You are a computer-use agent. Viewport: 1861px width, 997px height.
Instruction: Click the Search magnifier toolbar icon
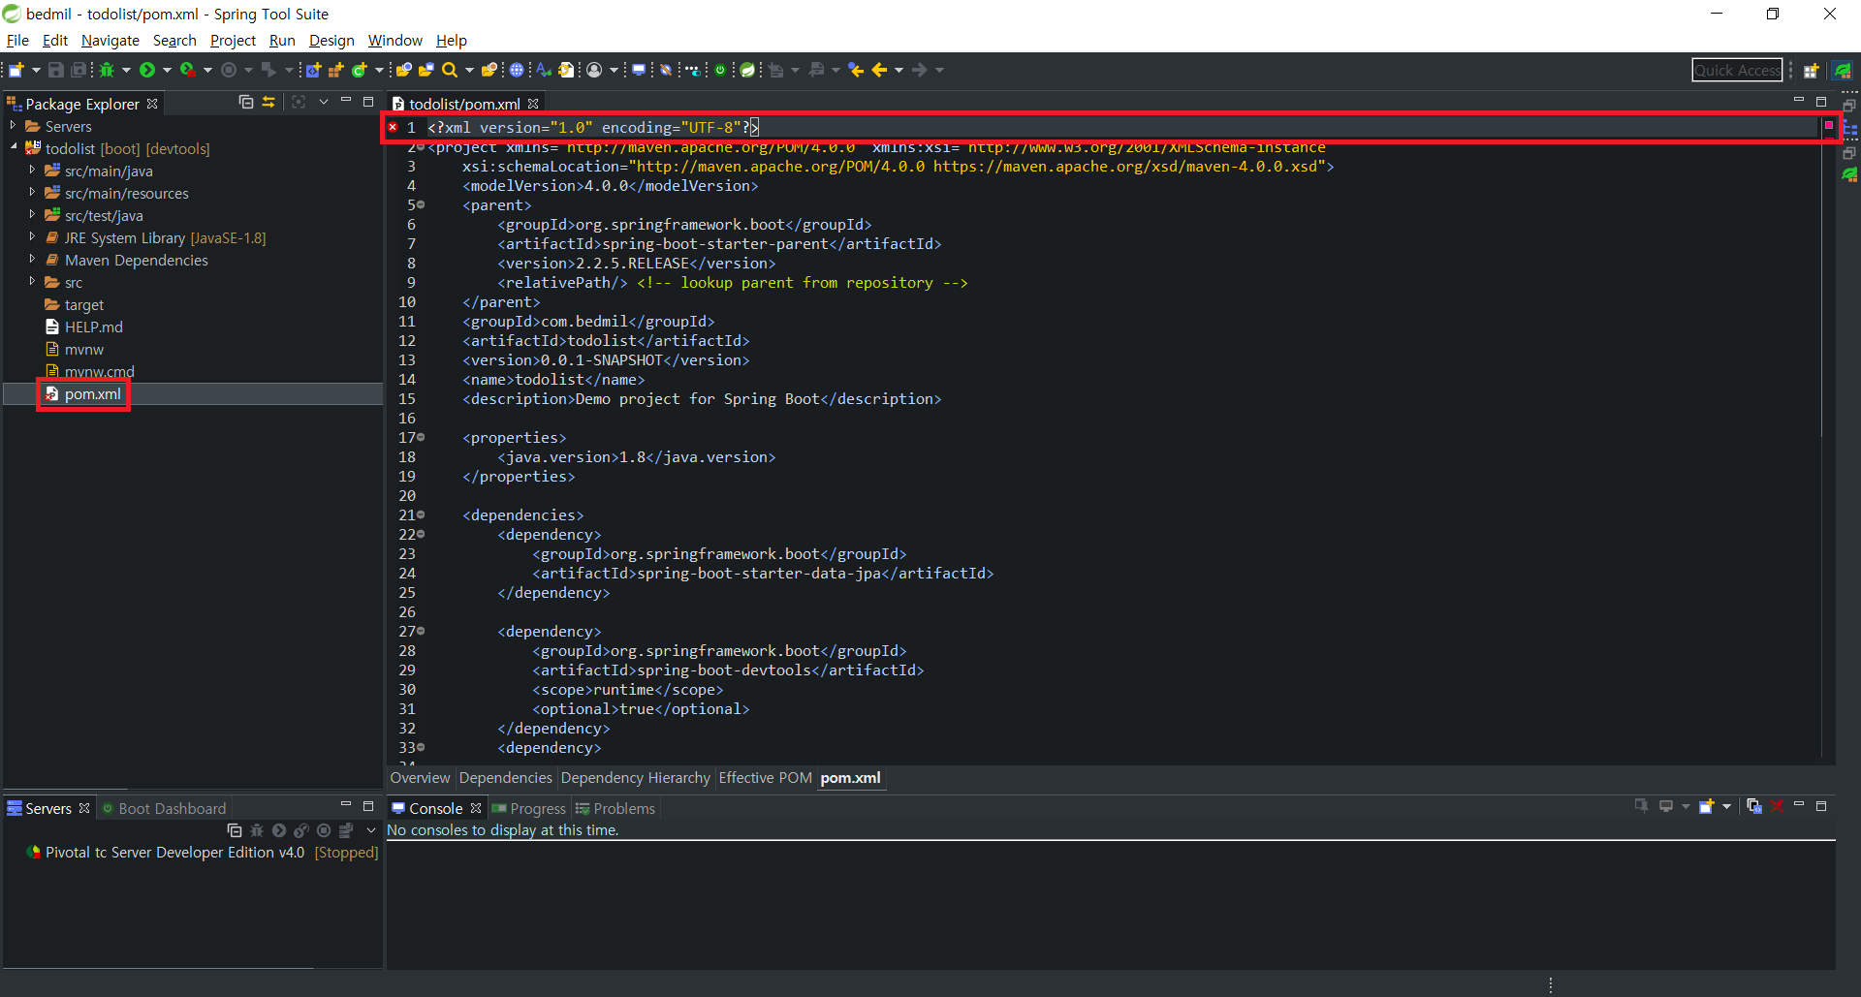tap(450, 70)
